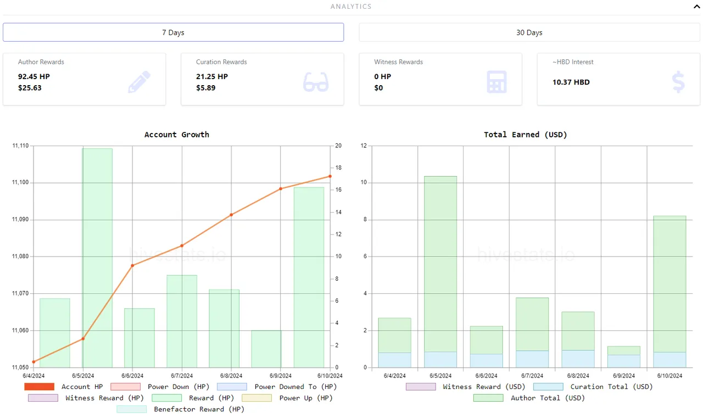Click the 10.37 HBD value
The image size is (703, 417).
point(571,82)
